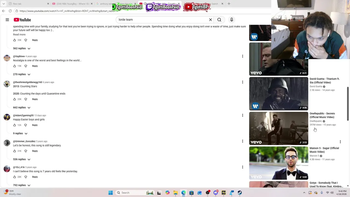Viewport: 350px width, 197px height.
Task: Reload the page
Action: (x=10, y=11)
